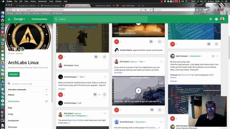
Task: Comment on the Yoda desktop screenshot post
Action: [x=96, y=57]
